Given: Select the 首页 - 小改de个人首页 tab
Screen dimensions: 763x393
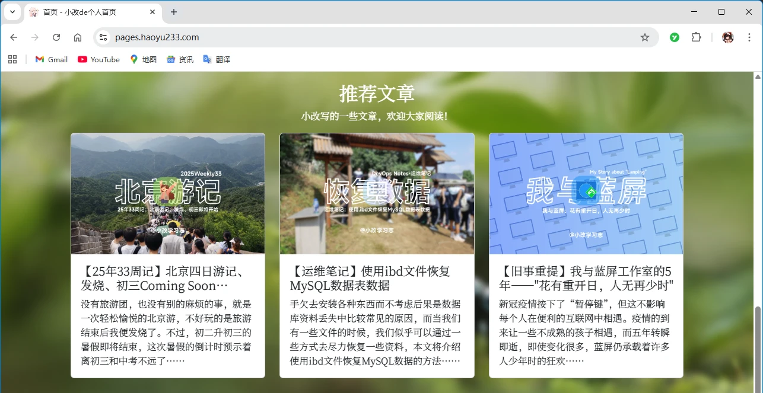Looking at the screenshot, I should pos(92,12).
